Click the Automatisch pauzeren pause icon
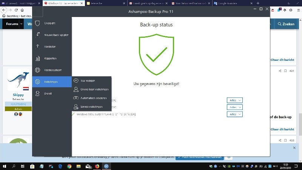The height and width of the screenshot is (170, 302). point(76,98)
